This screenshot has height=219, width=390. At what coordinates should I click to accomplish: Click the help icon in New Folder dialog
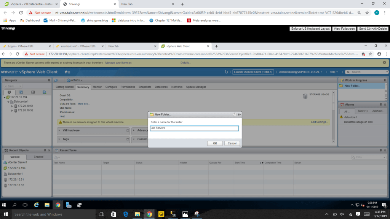[235, 114]
